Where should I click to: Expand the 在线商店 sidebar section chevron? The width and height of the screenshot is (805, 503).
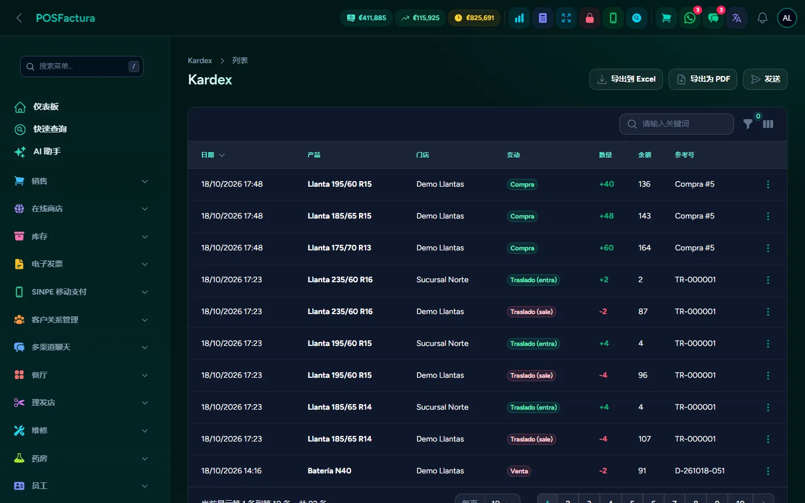point(145,209)
